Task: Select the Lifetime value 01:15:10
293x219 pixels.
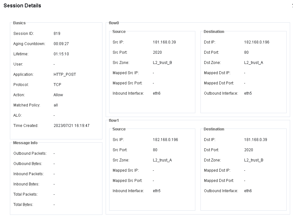Action: [x=61, y=54]
